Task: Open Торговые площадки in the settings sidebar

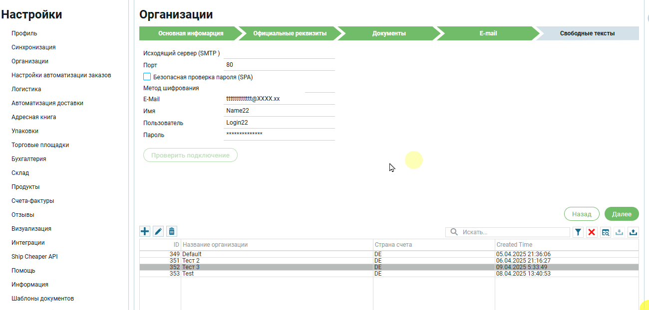Action: [x=40, y=145]
